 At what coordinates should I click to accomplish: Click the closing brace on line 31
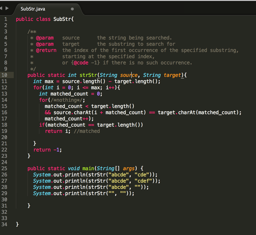29,206
